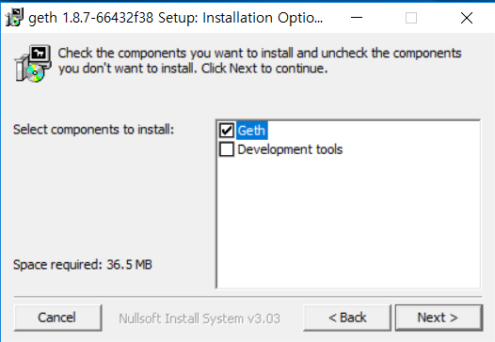Enable the Development tools checkbox
This screenshot has height=342, width=495.
point(227,149)
